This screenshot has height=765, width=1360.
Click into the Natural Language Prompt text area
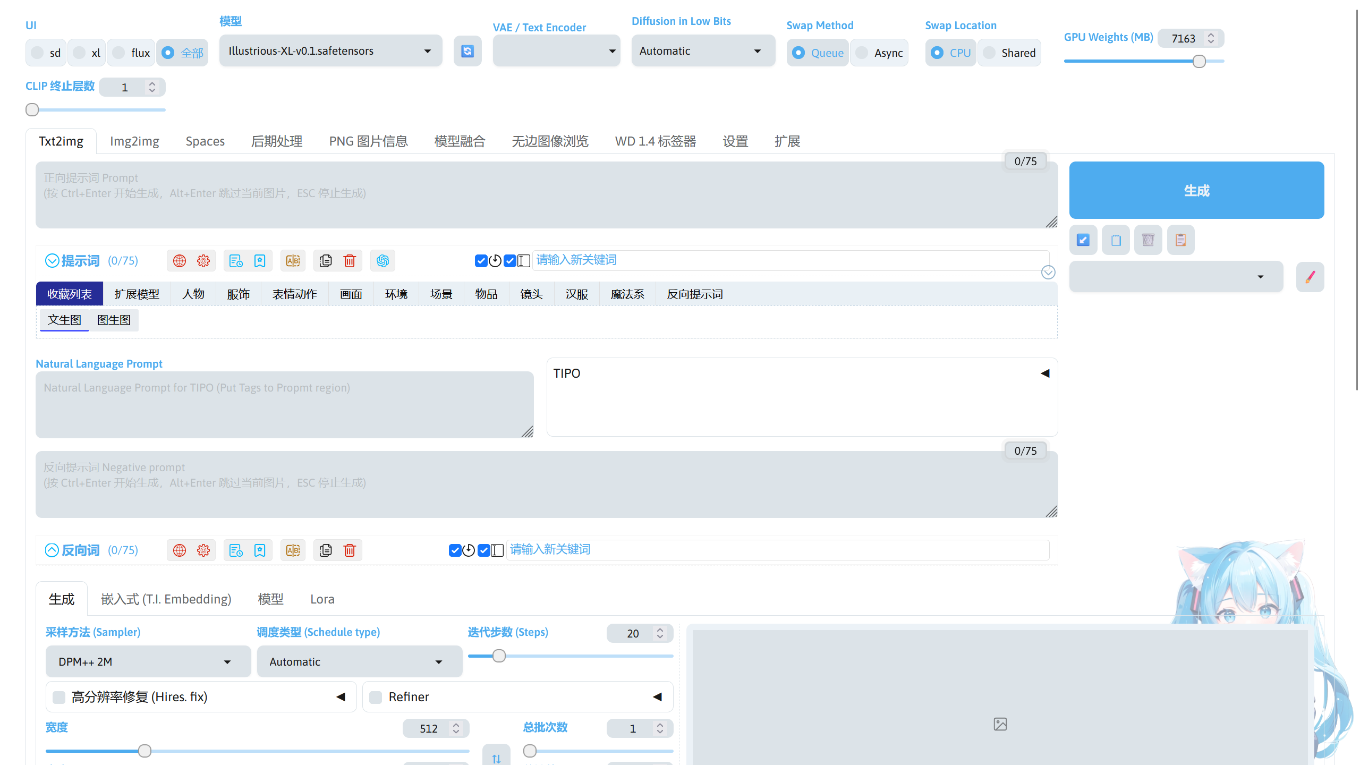(x=284, y=405)
